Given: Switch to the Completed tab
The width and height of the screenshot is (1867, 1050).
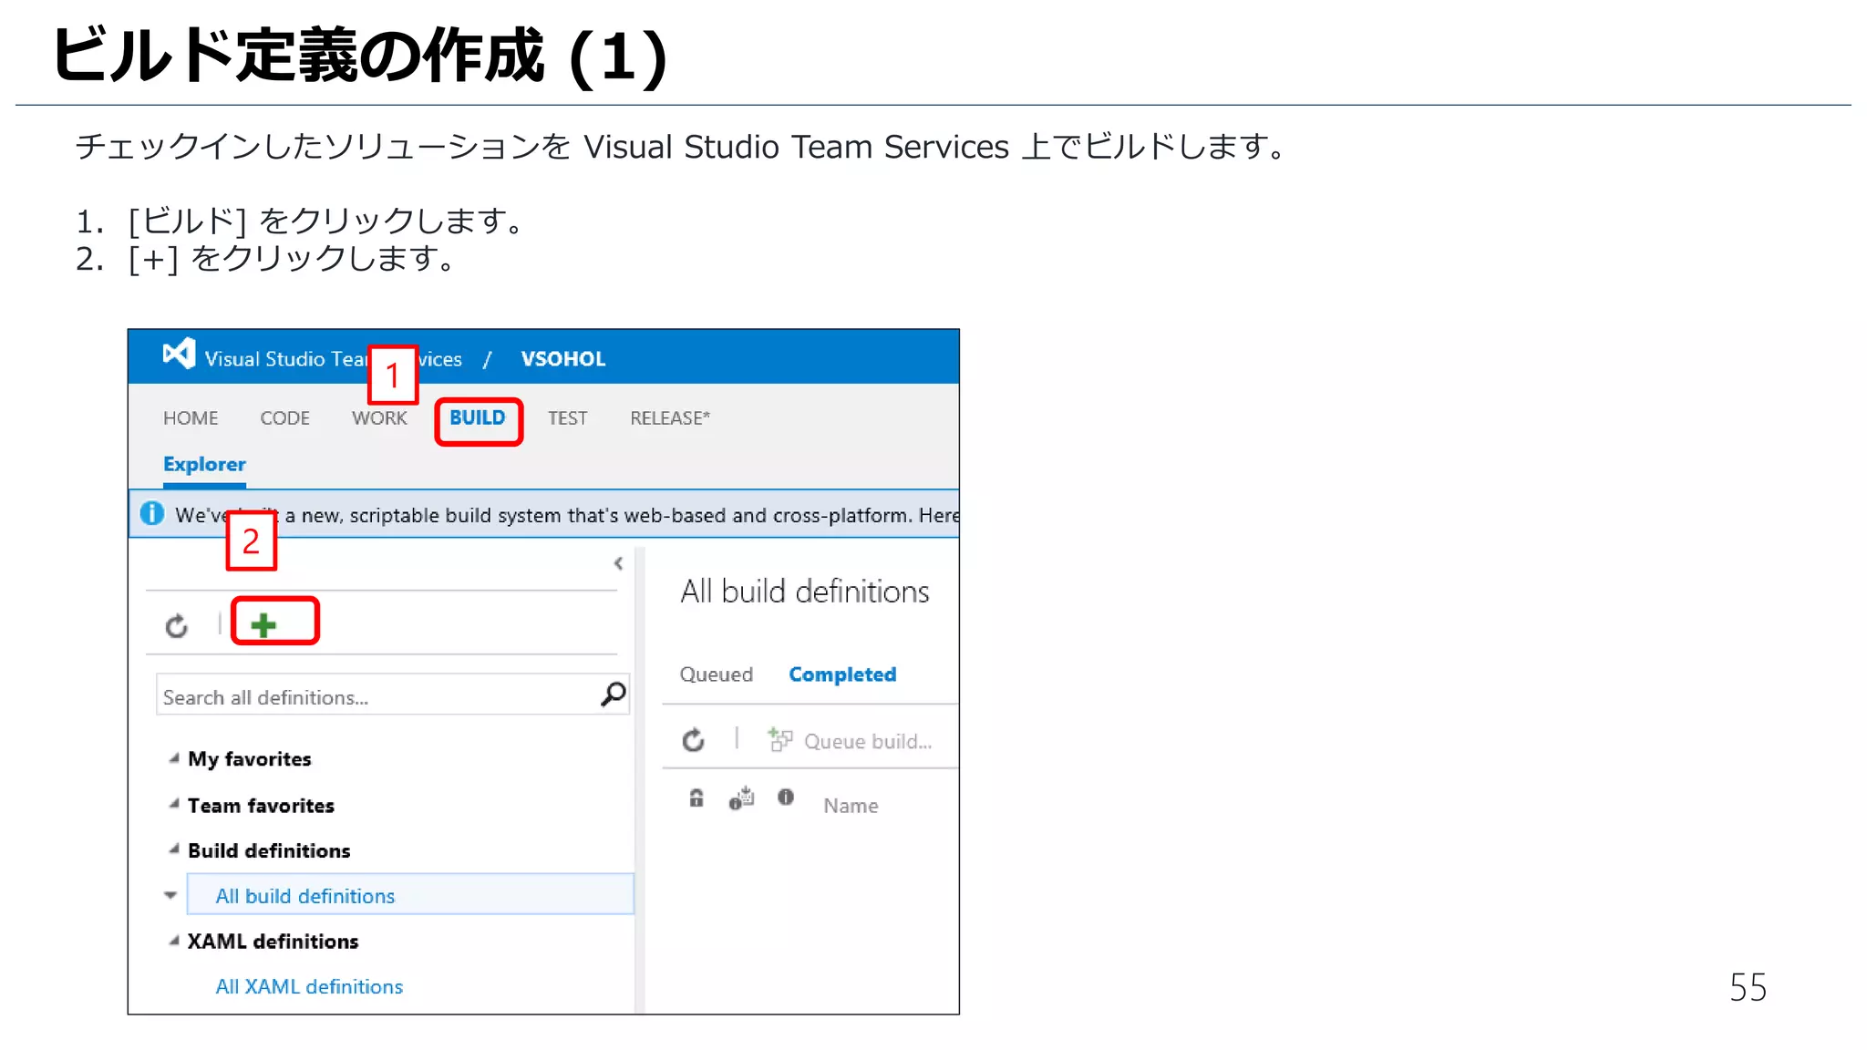Looking at the screenshot, I should (842, 674).
